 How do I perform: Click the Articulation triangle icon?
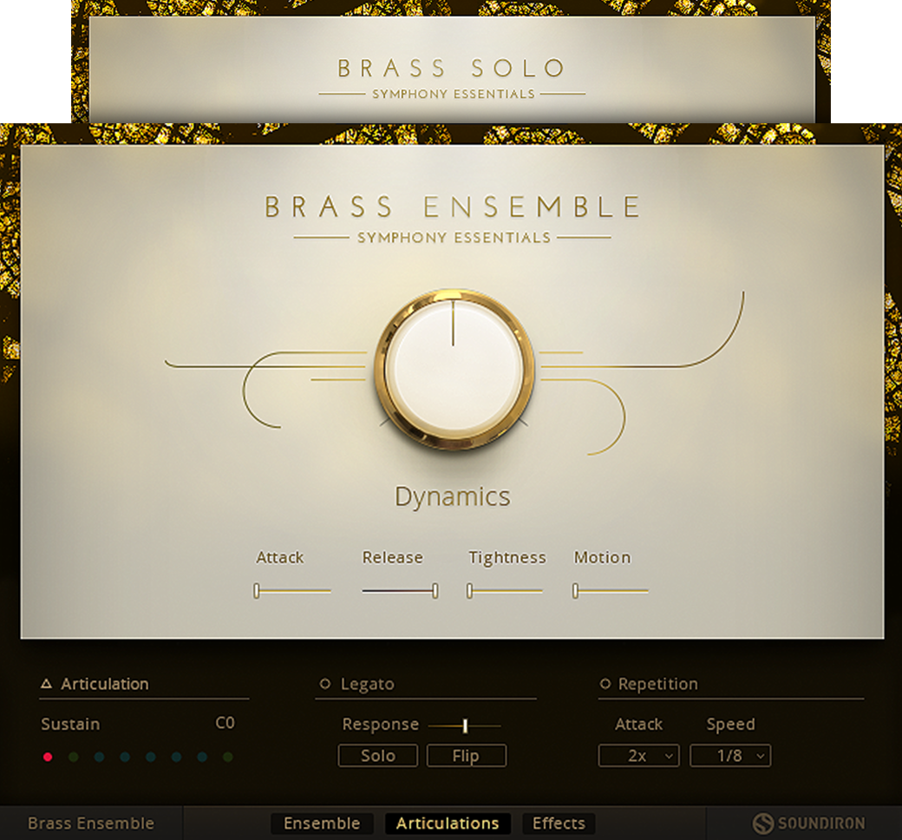coord(47,684)
